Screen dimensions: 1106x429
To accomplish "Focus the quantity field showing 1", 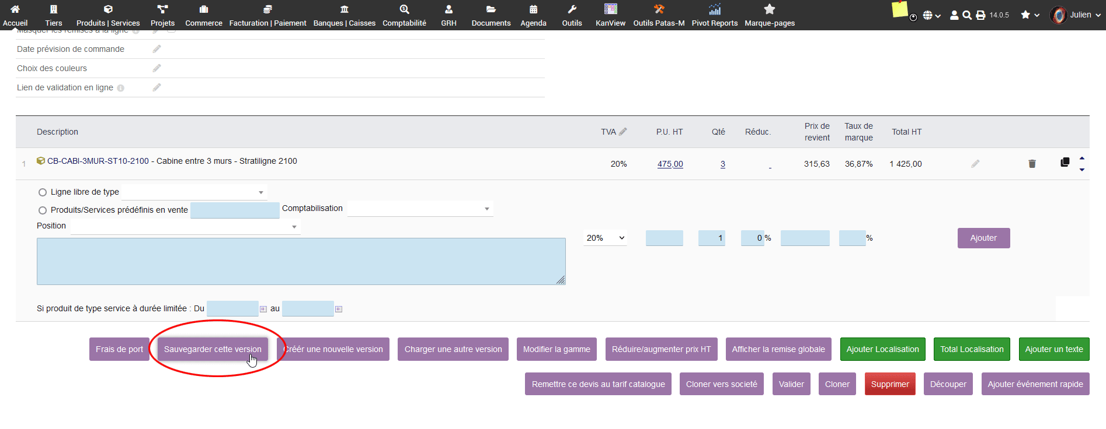I will [x=712, y=238].
